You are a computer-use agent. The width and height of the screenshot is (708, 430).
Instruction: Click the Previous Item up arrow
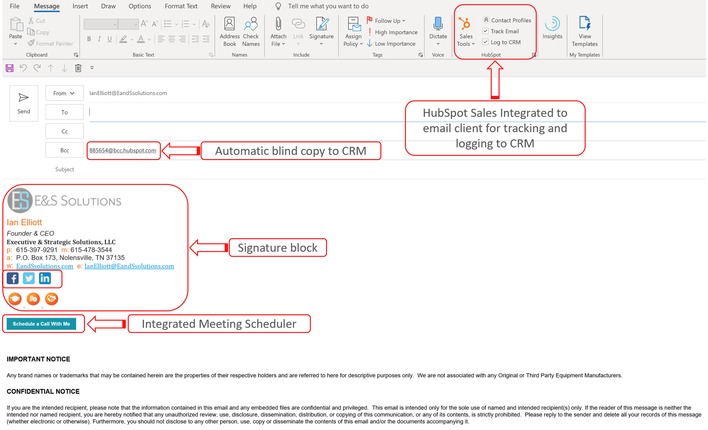pos(51,68)
